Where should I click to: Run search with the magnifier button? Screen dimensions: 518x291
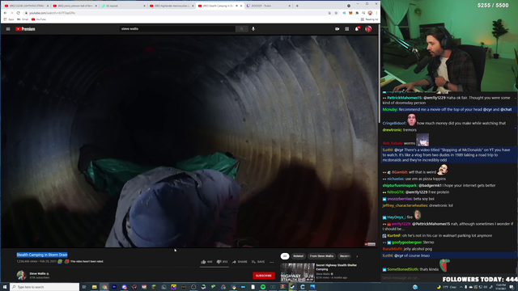[x=241, y=29]
